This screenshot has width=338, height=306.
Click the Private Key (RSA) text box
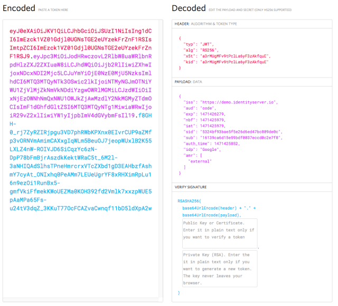pyautogui.click(x=219, y=269)
